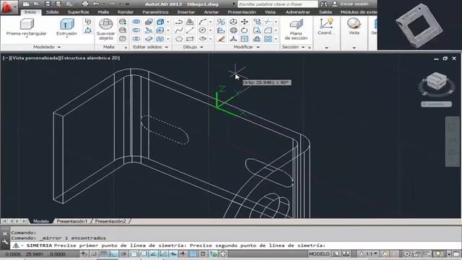Select the Ellipse tool in Dibujo panel
Viewport: 462px width, 260px height.
pyautogui.click(x=202, y=38)
